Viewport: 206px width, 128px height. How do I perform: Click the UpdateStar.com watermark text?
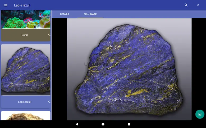[x=103, y=64]
